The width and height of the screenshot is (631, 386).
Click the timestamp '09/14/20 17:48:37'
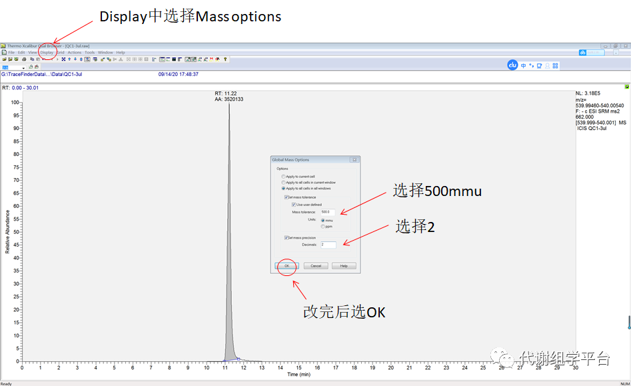point(179,75)
